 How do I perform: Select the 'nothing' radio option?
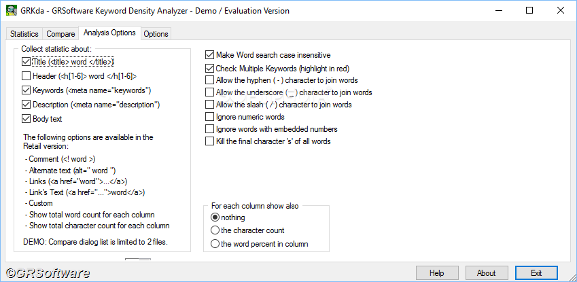(x=215, y=217)
